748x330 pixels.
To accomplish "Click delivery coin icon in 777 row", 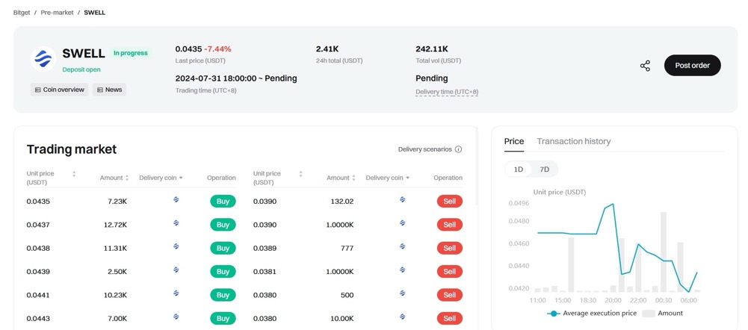I will click(402, 246).
